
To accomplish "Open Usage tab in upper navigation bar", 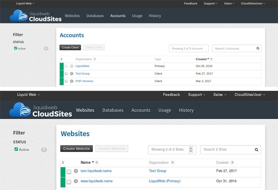I will 137,16.
